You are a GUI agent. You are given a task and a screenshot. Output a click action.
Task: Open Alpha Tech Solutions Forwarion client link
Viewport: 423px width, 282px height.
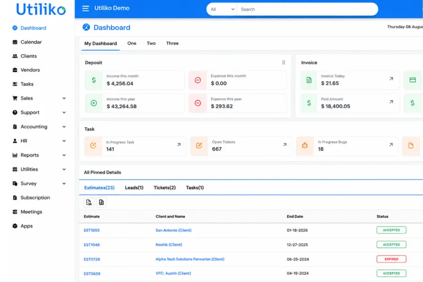(x=190, y=259)
